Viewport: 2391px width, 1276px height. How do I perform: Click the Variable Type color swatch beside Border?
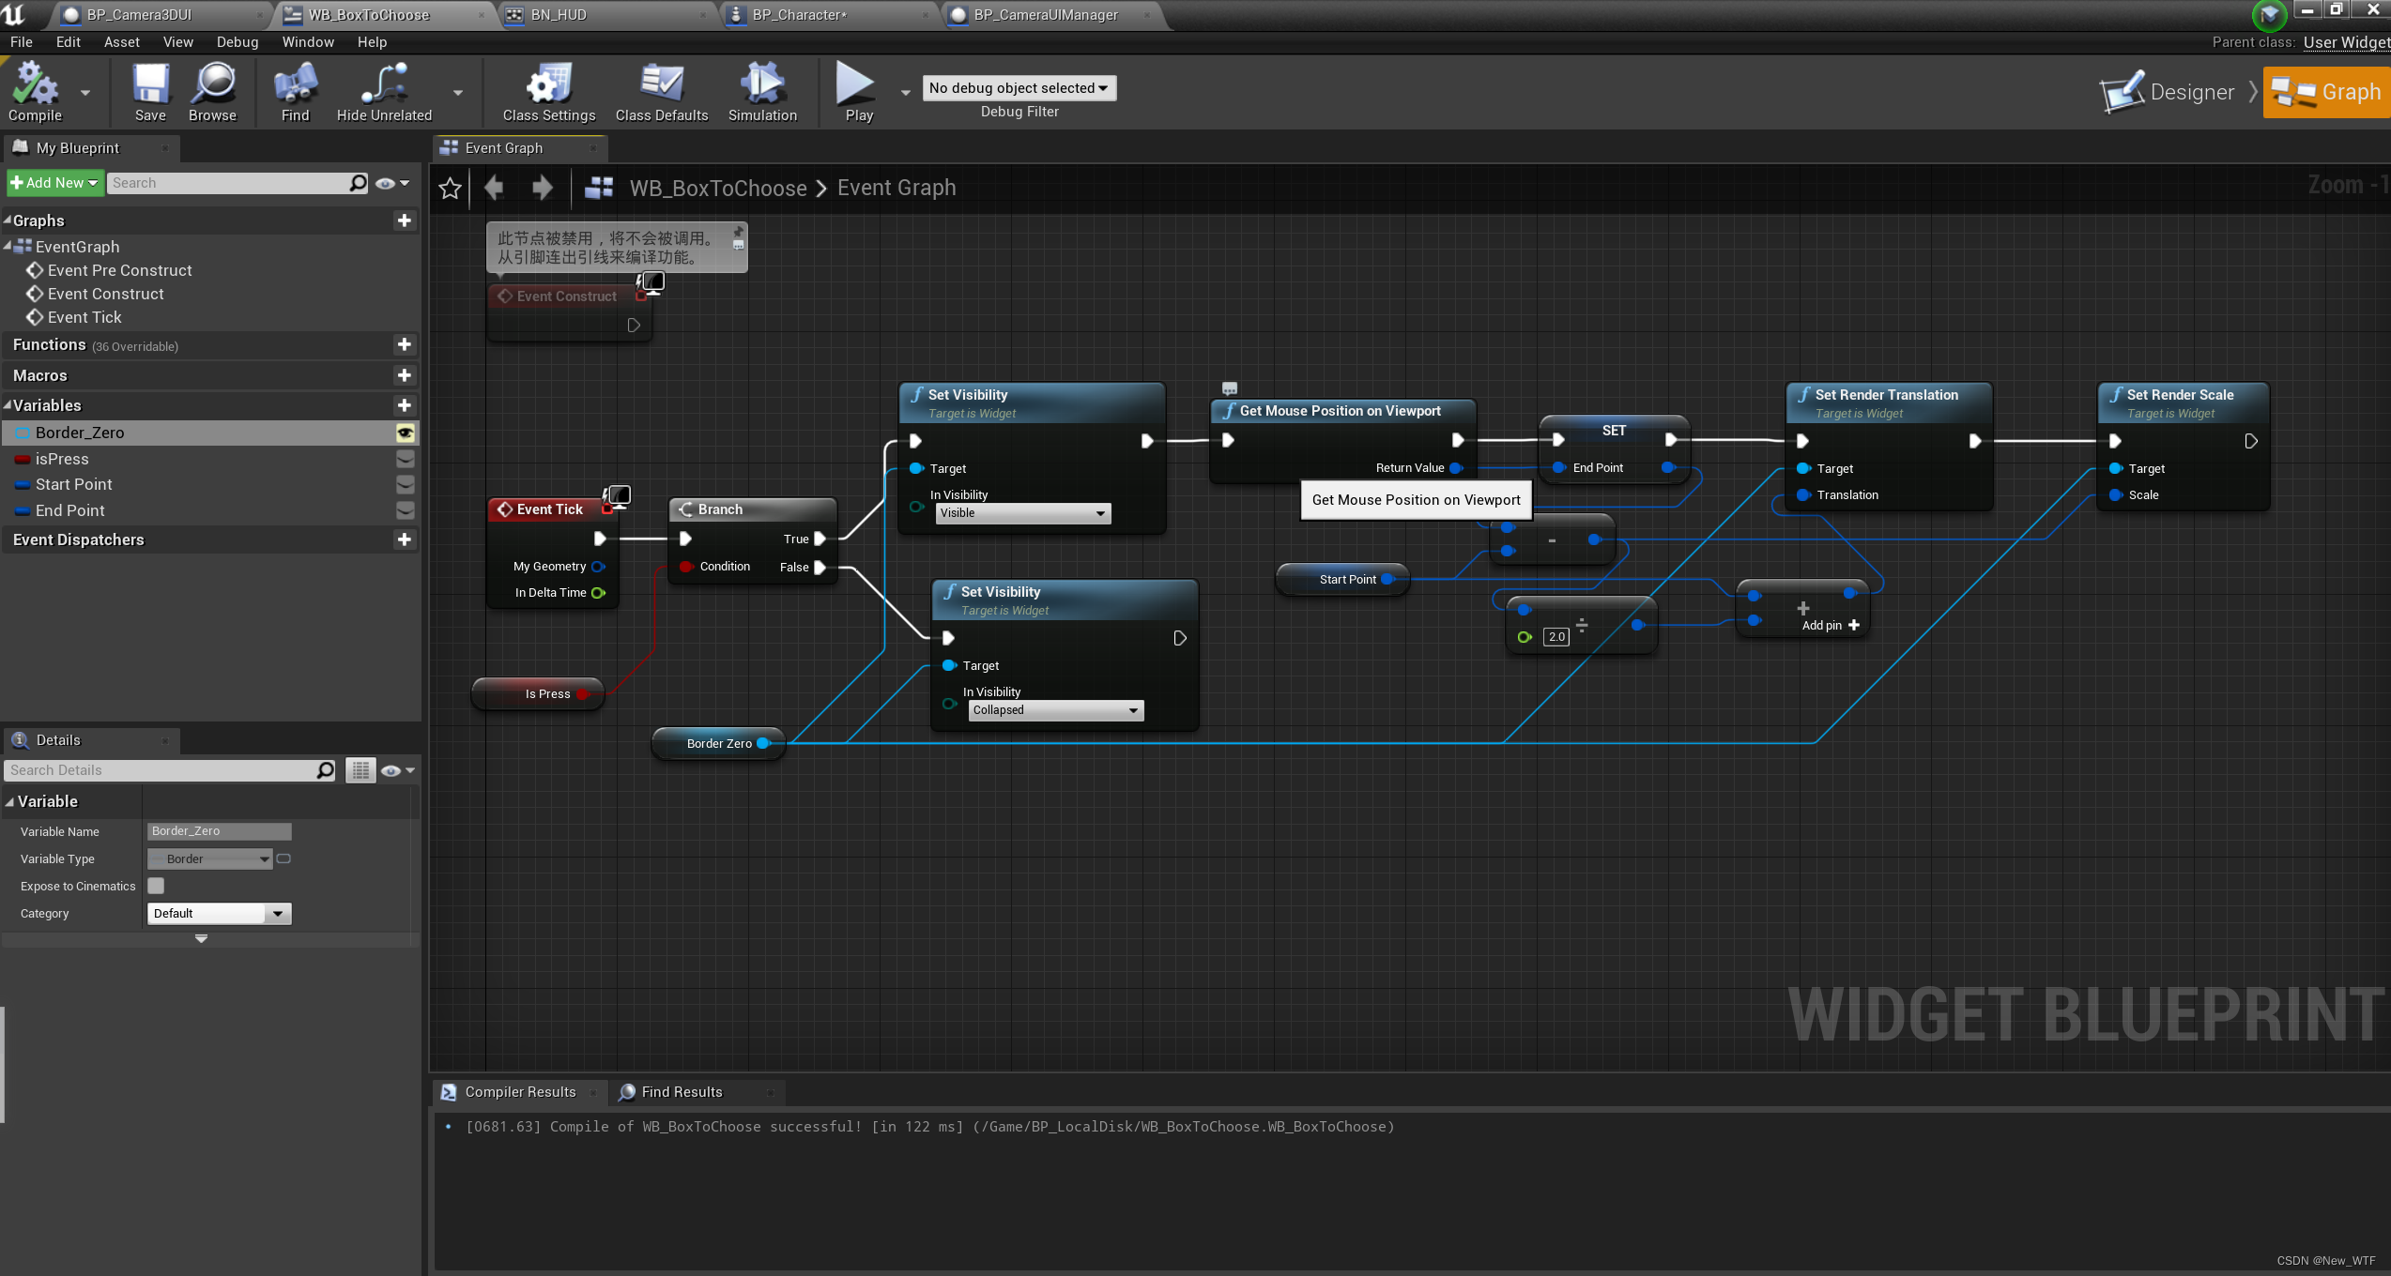point(284,858)
